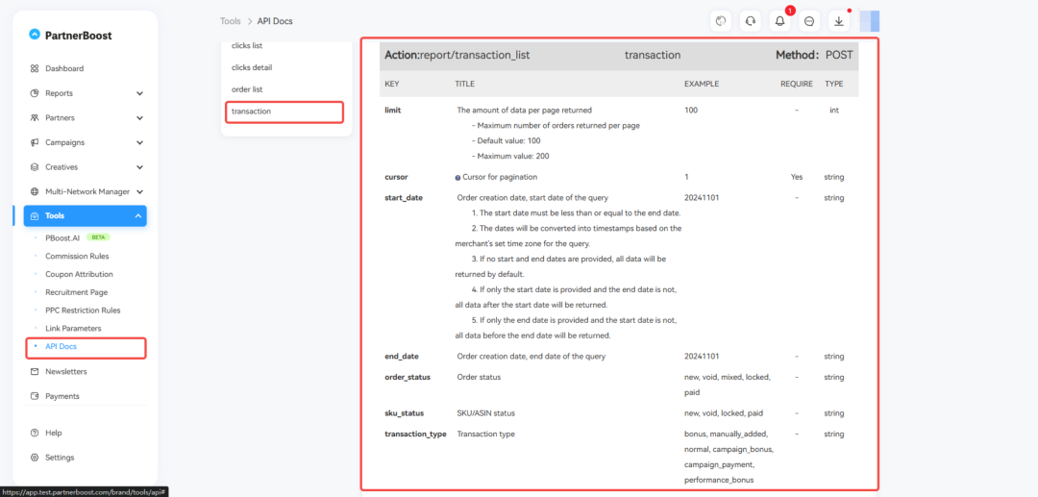
Task: Click the TYPE column header
Action: click(x=833, y=84)
